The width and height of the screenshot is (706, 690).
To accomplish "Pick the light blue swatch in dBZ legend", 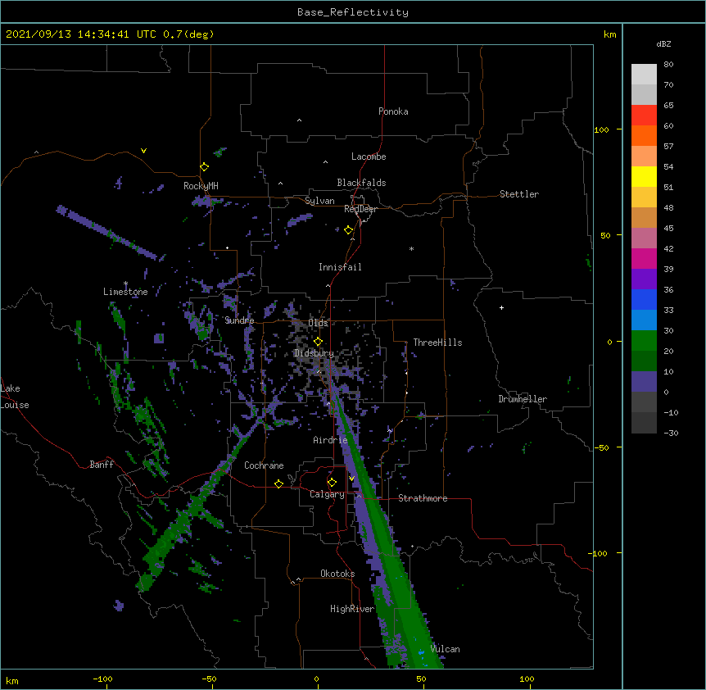I will (x=644, y=320).
